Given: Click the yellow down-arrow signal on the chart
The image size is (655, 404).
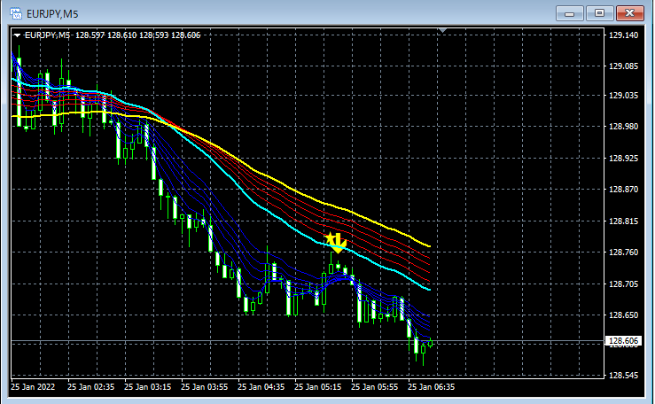Looking at the screenshot, I should coord(339,245).
